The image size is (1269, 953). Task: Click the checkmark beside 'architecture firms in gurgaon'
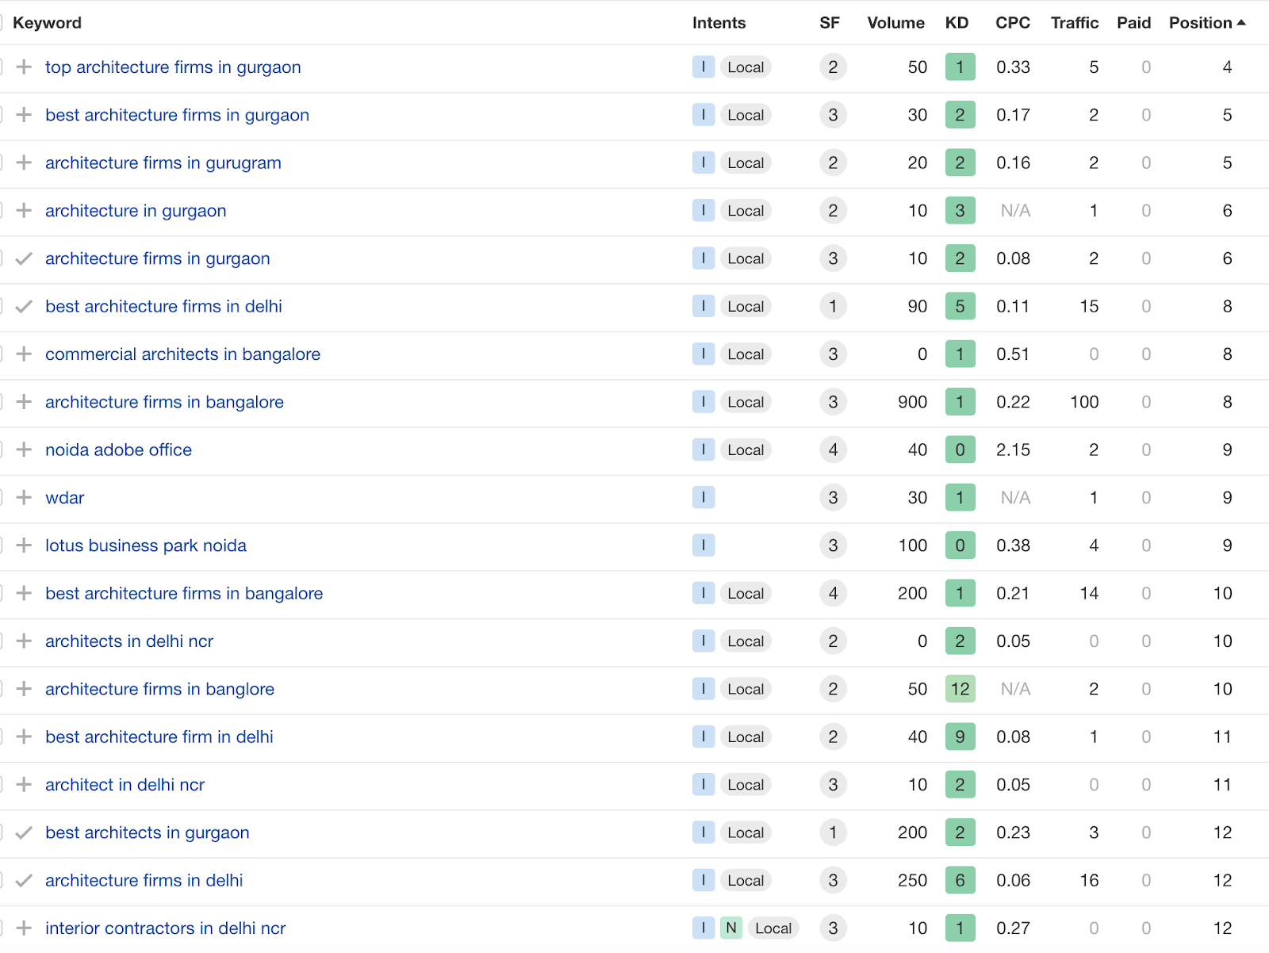click(24, 258)
